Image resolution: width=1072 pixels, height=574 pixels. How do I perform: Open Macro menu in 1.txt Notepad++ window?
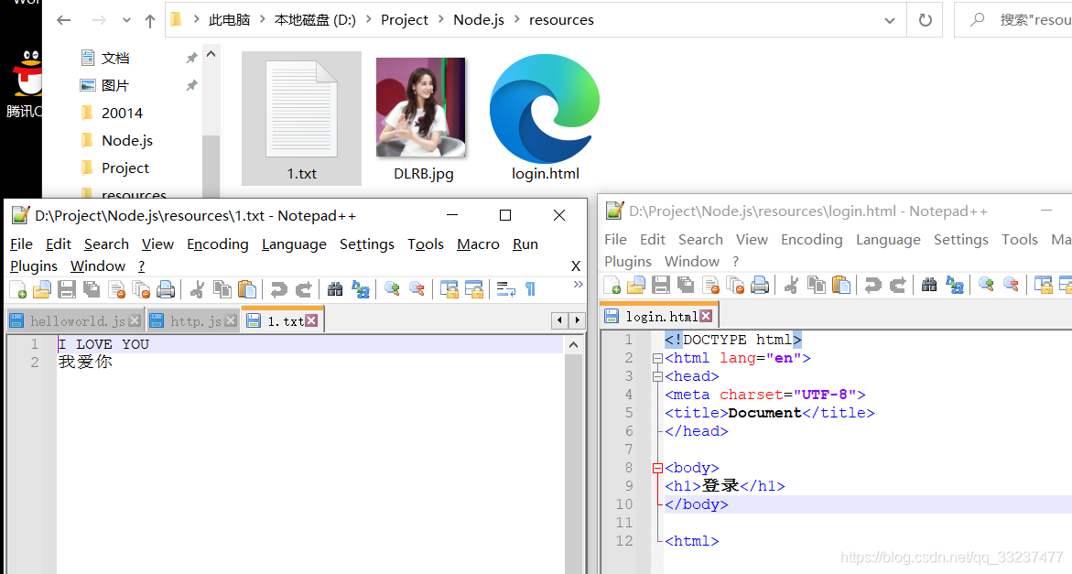pos(478,244)
